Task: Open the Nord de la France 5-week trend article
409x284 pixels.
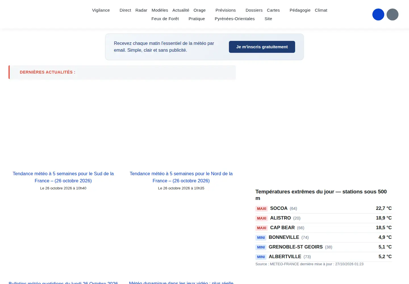Action: [181, 177]
